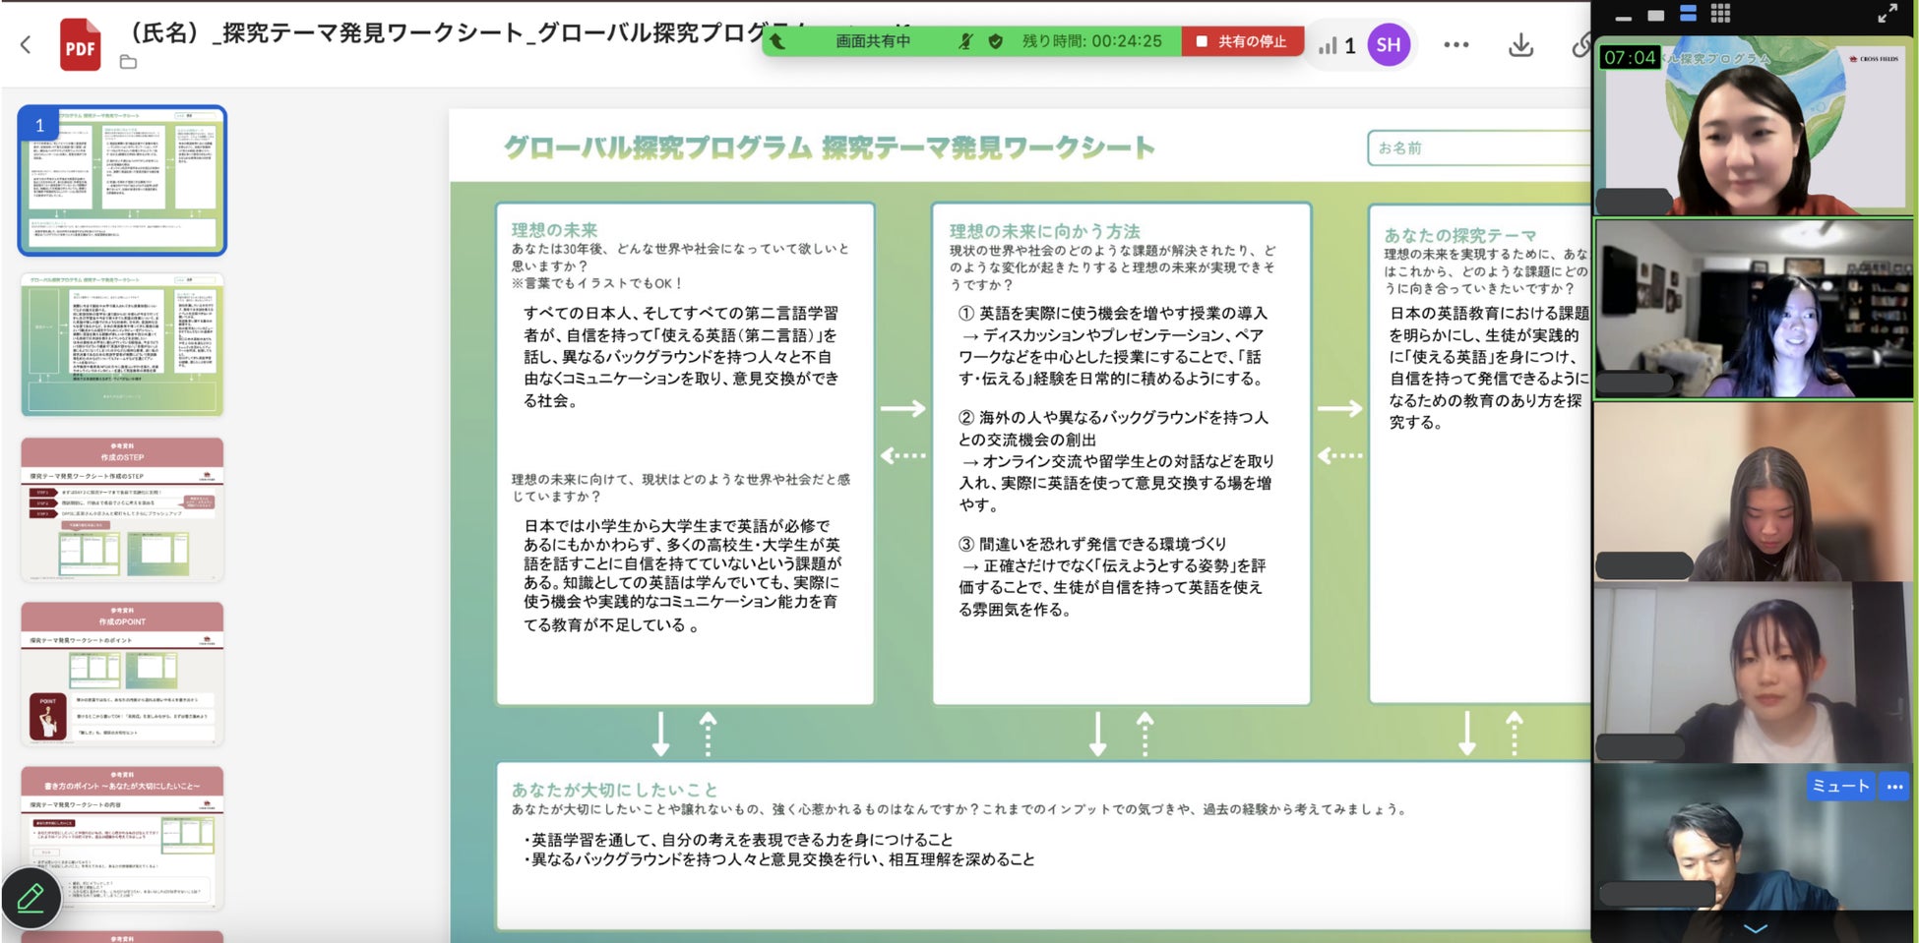
Task: Go back with the left chevron arrow
Action: 26,44
